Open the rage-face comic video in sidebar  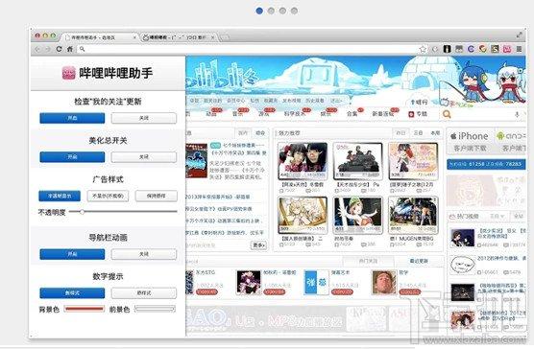pos(462,266)
